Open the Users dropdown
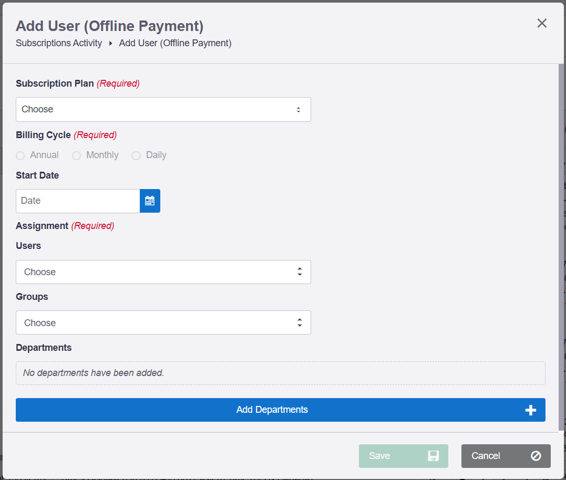Image resolution: width=566 pixels, height=480 pixels. click(x=163, y=272)
